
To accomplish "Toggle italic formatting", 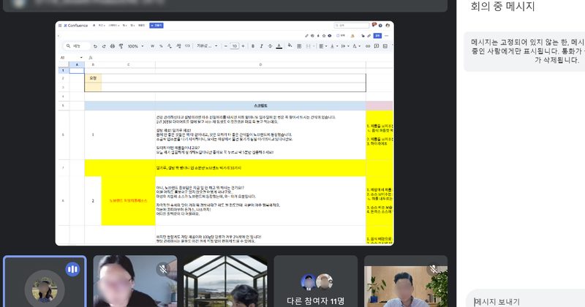I will [262, 46].
